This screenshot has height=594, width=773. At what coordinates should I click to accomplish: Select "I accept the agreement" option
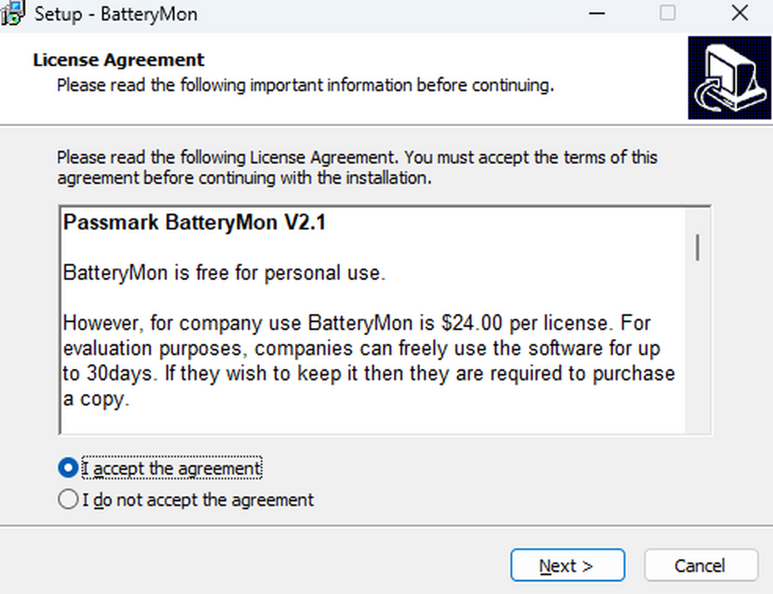(68, 468)
